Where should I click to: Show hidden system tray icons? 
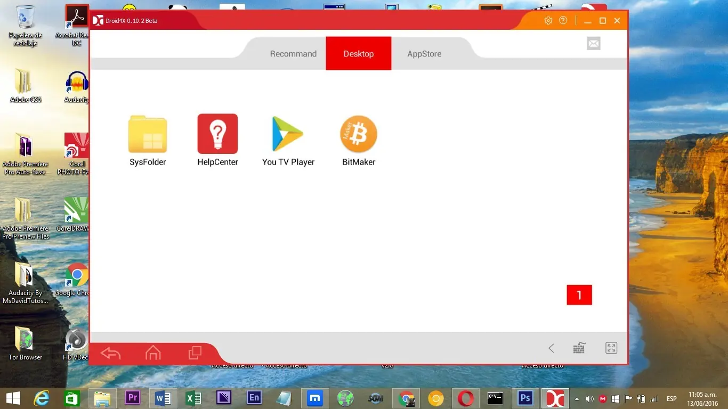577,399
